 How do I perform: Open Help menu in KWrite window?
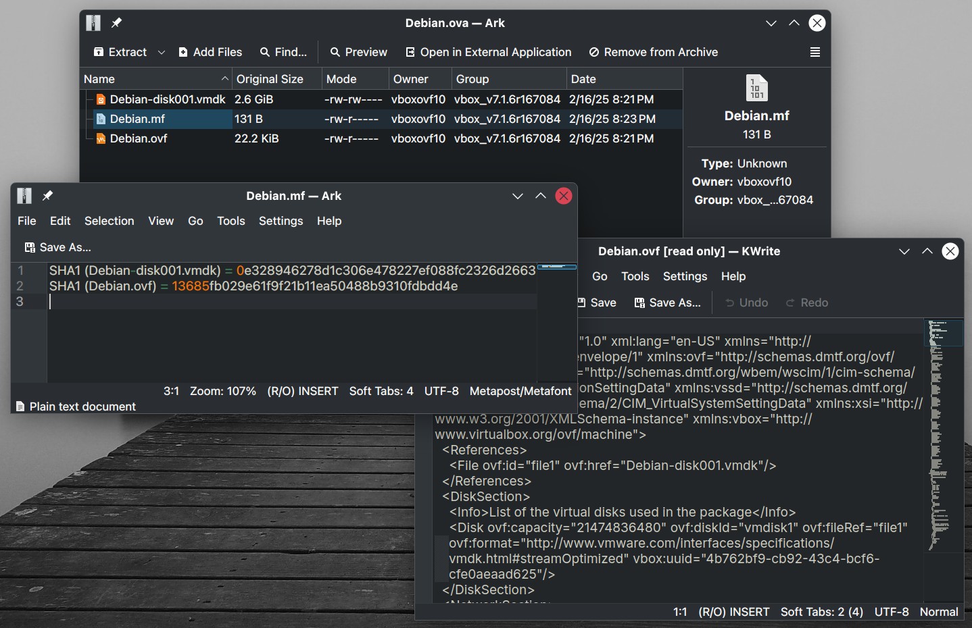(733, 276)
